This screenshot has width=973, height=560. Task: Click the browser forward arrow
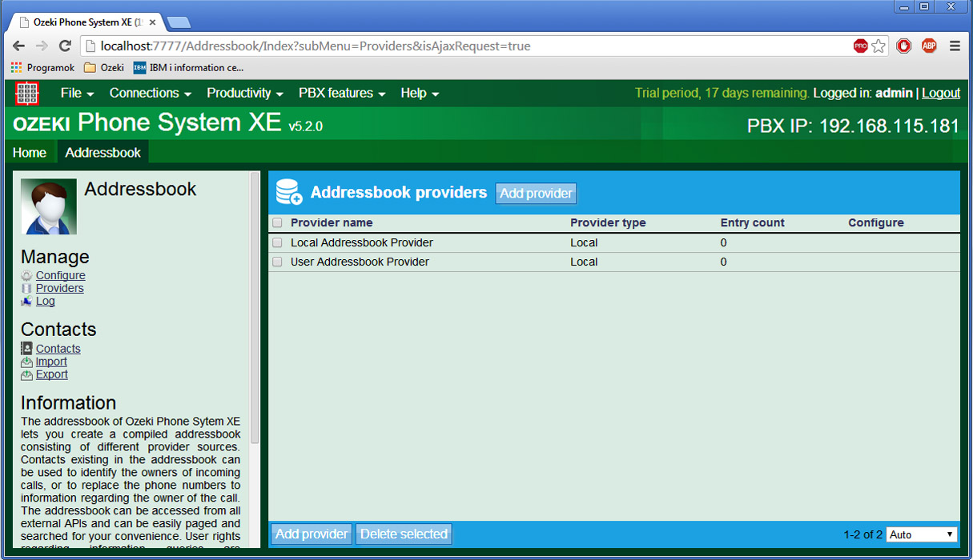[42, 46]
